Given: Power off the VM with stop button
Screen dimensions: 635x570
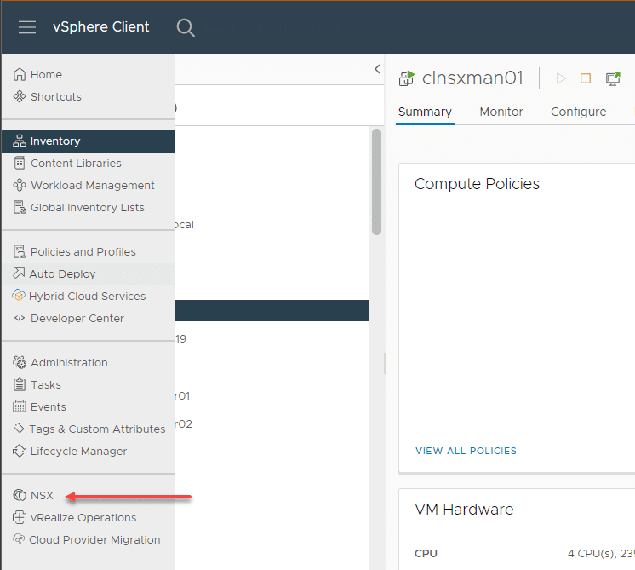Looking at the screenshot, I should point(586,78).
